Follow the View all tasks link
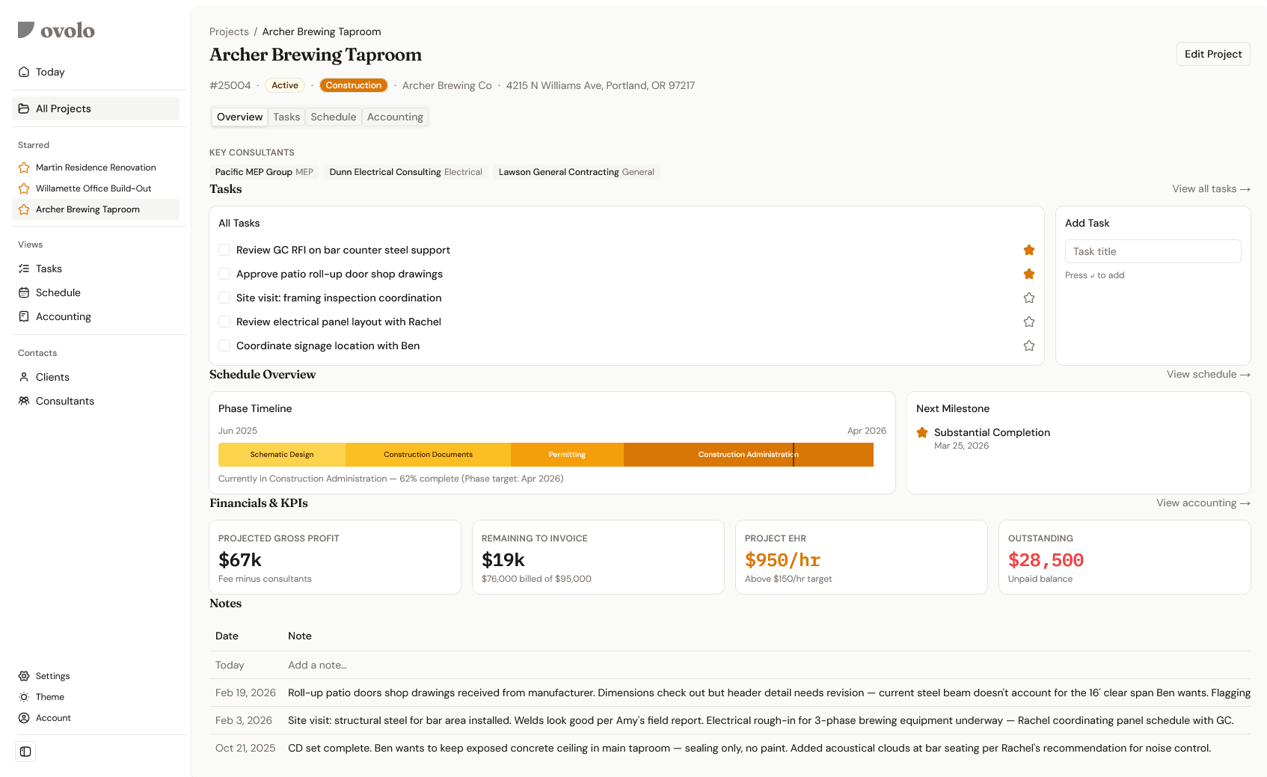Viewport: 1267px width, 777px height. pos(1211,188)
